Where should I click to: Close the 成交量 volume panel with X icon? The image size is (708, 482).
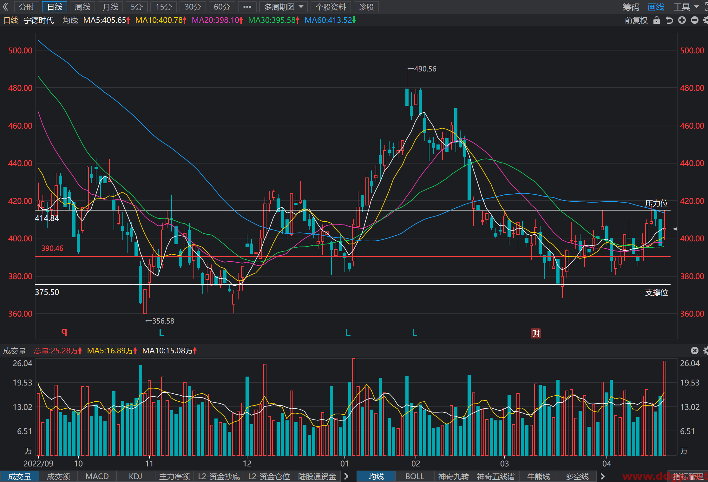point(695,351)
